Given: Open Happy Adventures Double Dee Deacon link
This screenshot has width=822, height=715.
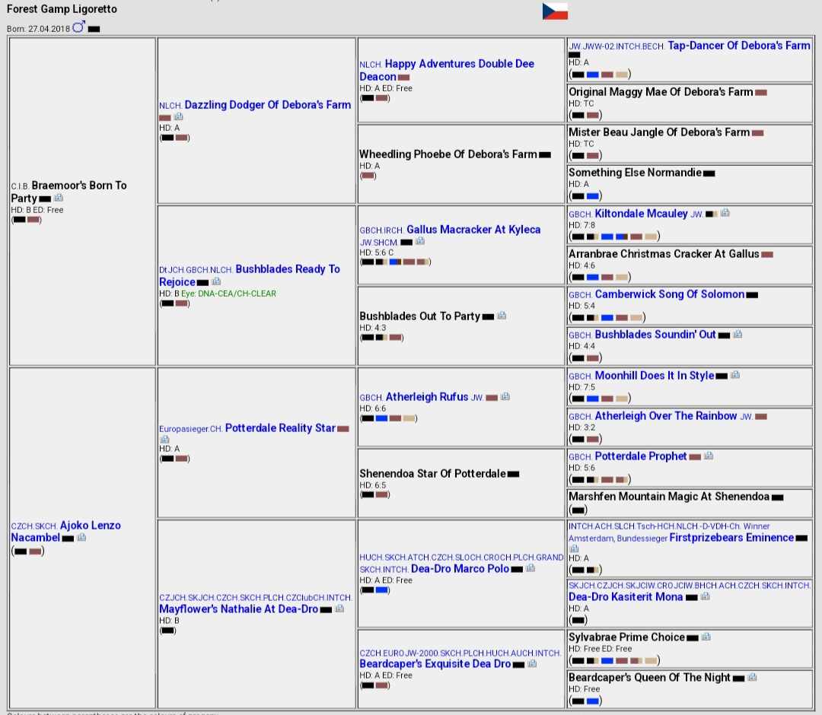Looking at the screenshot, I should click(x=447, y=70).
